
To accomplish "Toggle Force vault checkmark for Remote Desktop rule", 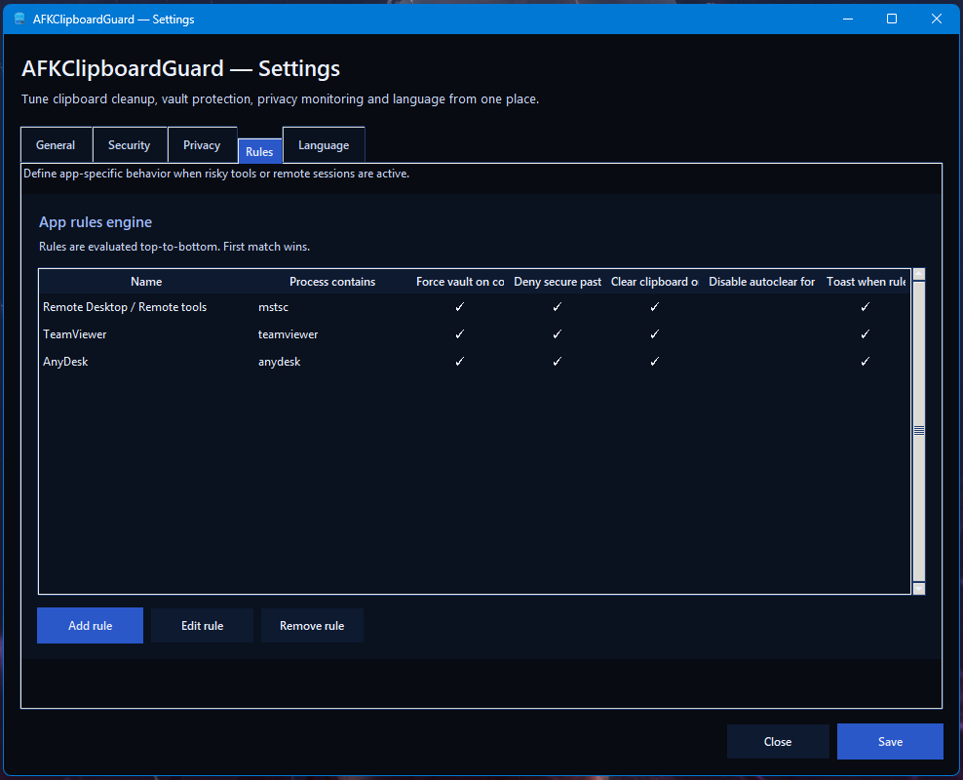I will (459, 307).
